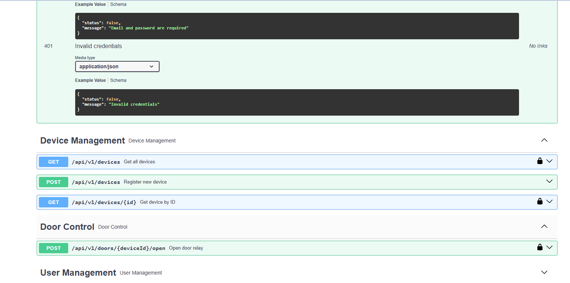The image size is (570, 283).
Task: Click the lock icon on GET /api/v1/devices
Action: [540, 161]
